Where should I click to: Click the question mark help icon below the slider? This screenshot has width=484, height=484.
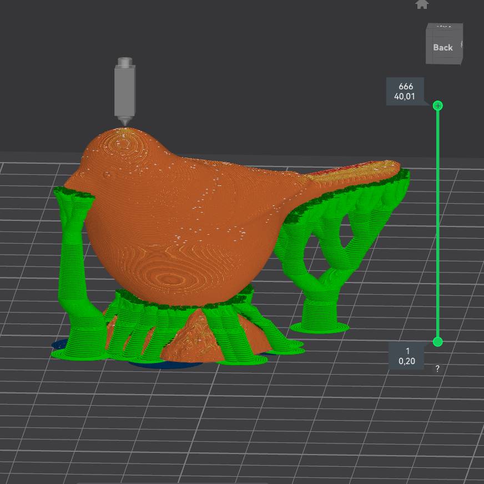click(437, 369)
